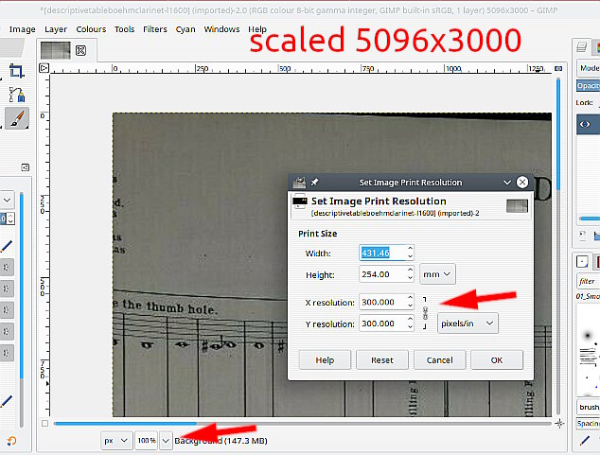
Task: Open the layer Mode dropdown
Action: coord(589,68)
